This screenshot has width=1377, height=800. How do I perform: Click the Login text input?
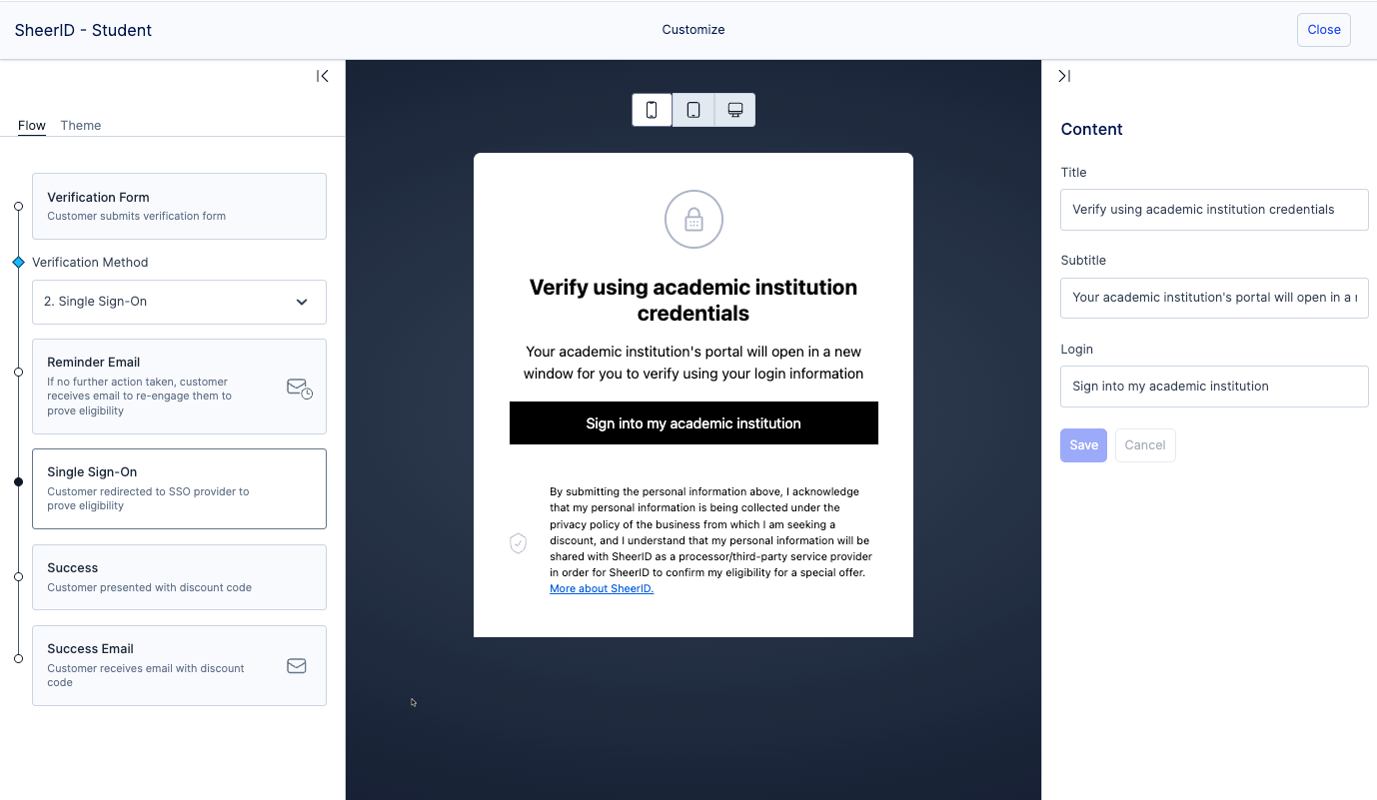click(1213, 387)
